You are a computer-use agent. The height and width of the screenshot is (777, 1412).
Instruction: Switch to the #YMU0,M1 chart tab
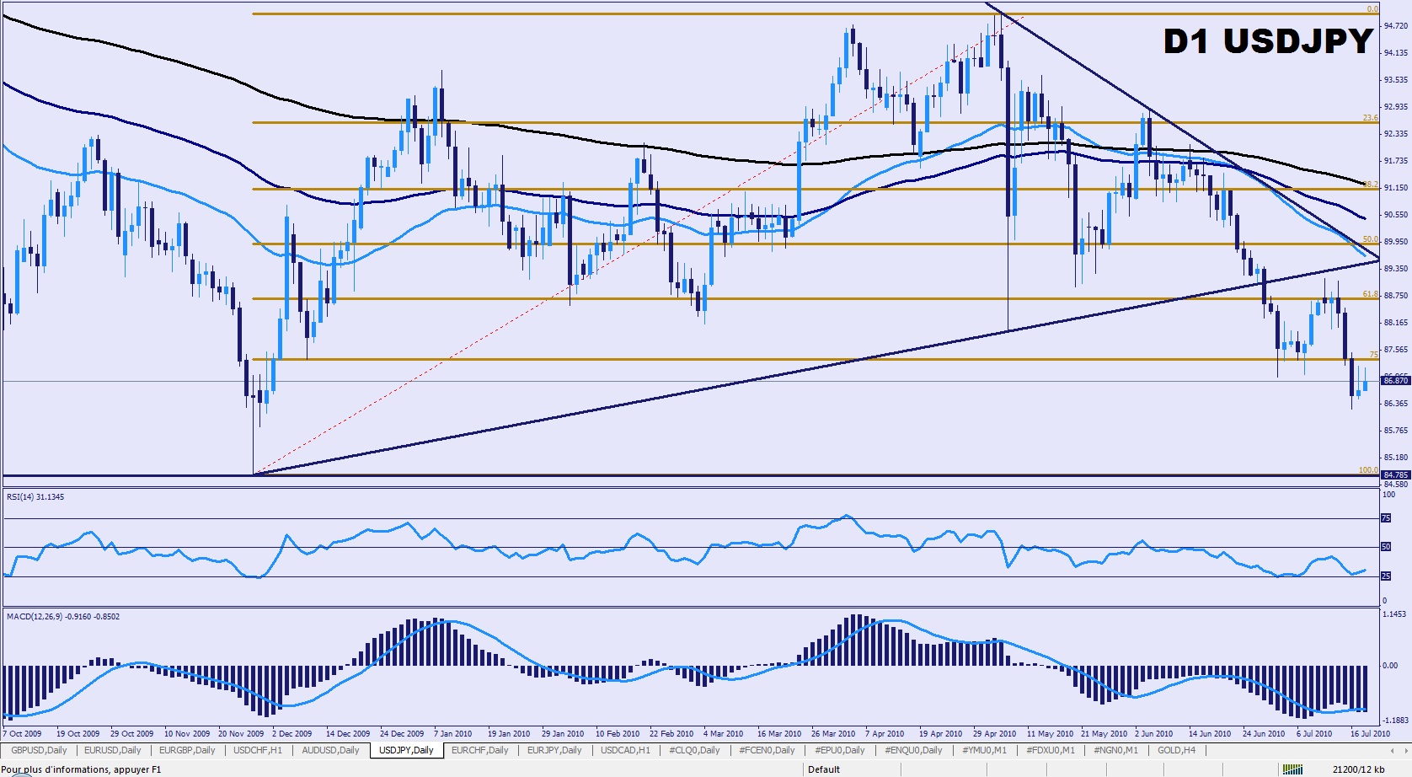click(x=984, y=750)
